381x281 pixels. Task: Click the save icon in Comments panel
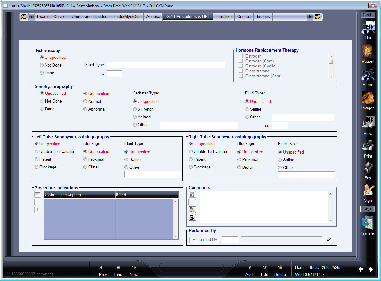(192, 194)
